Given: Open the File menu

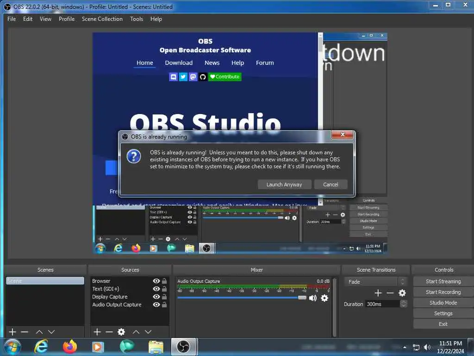Looking at the screenshot, I should pos(12,19).
